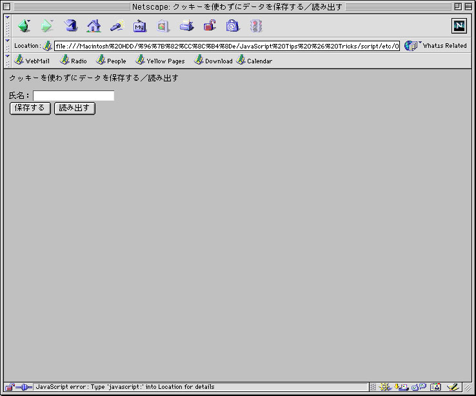The image size is (476, 396).
Task: Toggle the online/offline plug icon
Action: click(24, 387)
